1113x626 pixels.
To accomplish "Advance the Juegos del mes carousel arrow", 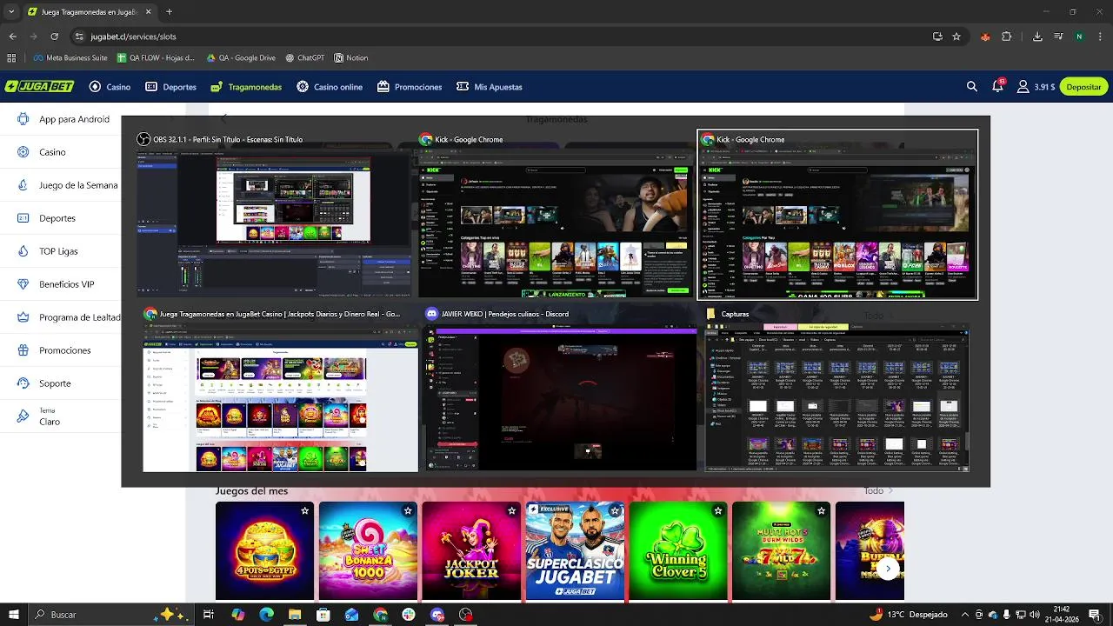I will (887, 569).
